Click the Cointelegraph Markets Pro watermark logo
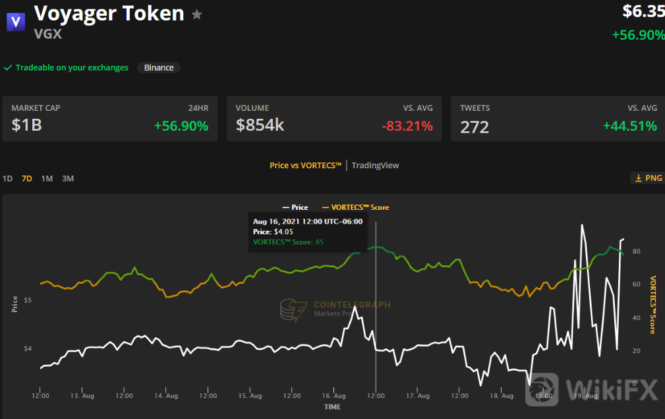The image size is (665, 419). pyautogui.click(x=293, y=309)
